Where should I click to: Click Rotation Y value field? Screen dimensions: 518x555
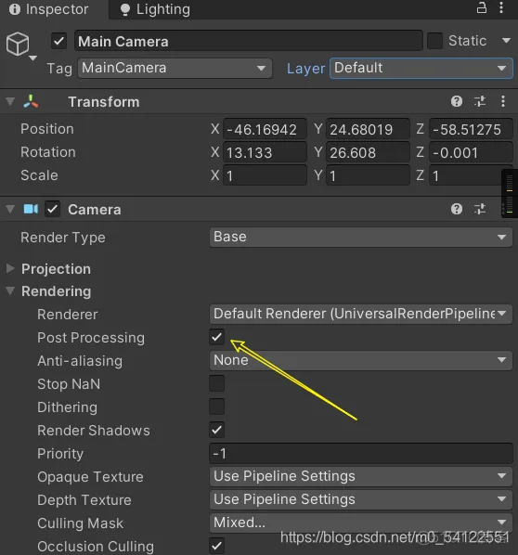coord(368,152)
